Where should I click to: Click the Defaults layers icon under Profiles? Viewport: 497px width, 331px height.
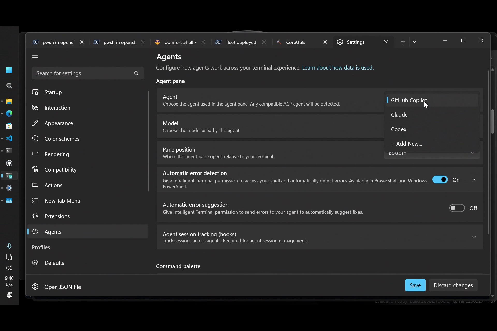pos(35,263)
